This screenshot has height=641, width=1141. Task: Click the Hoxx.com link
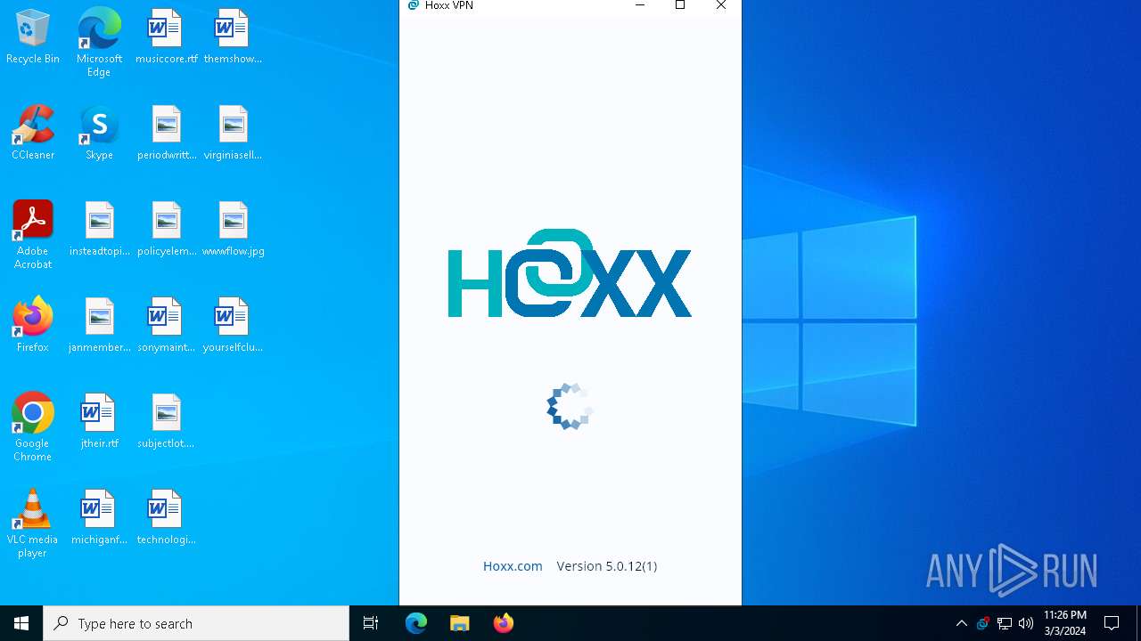tap(513, 566)
